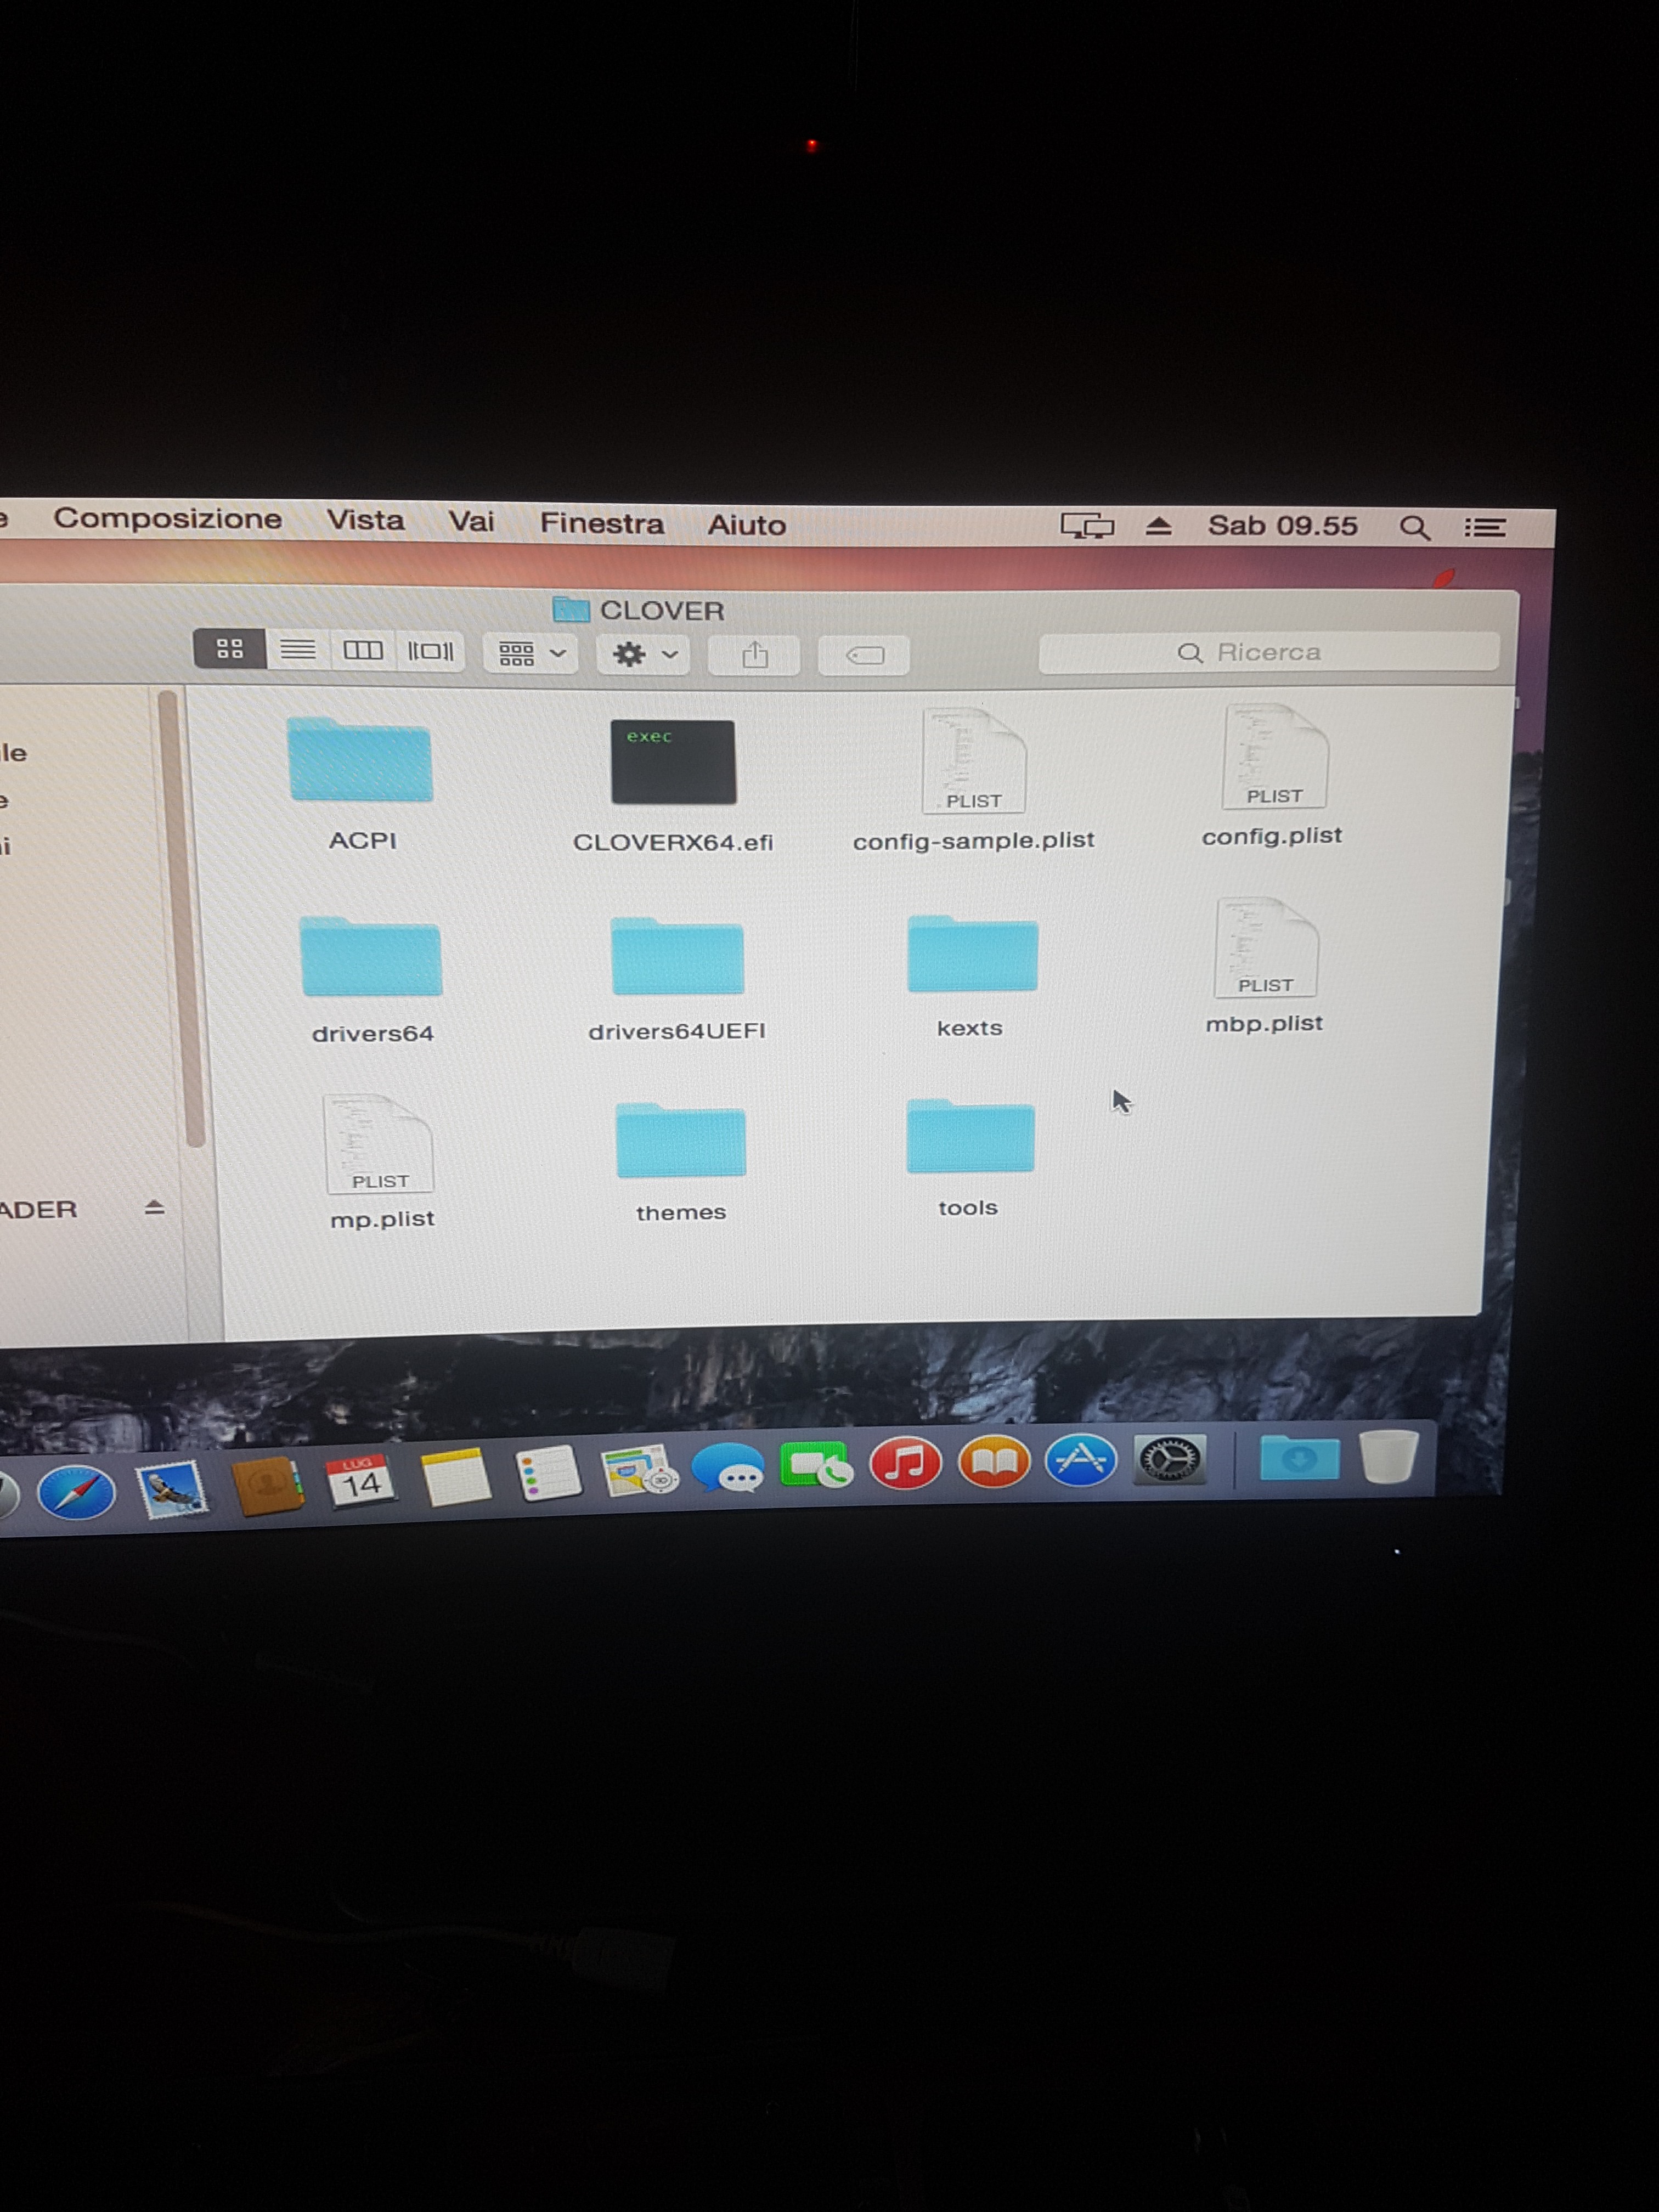The height and width of the screenshot is (2212, 1659).
Task: Open Reminders from the Dock
Action: (548, 1474)
